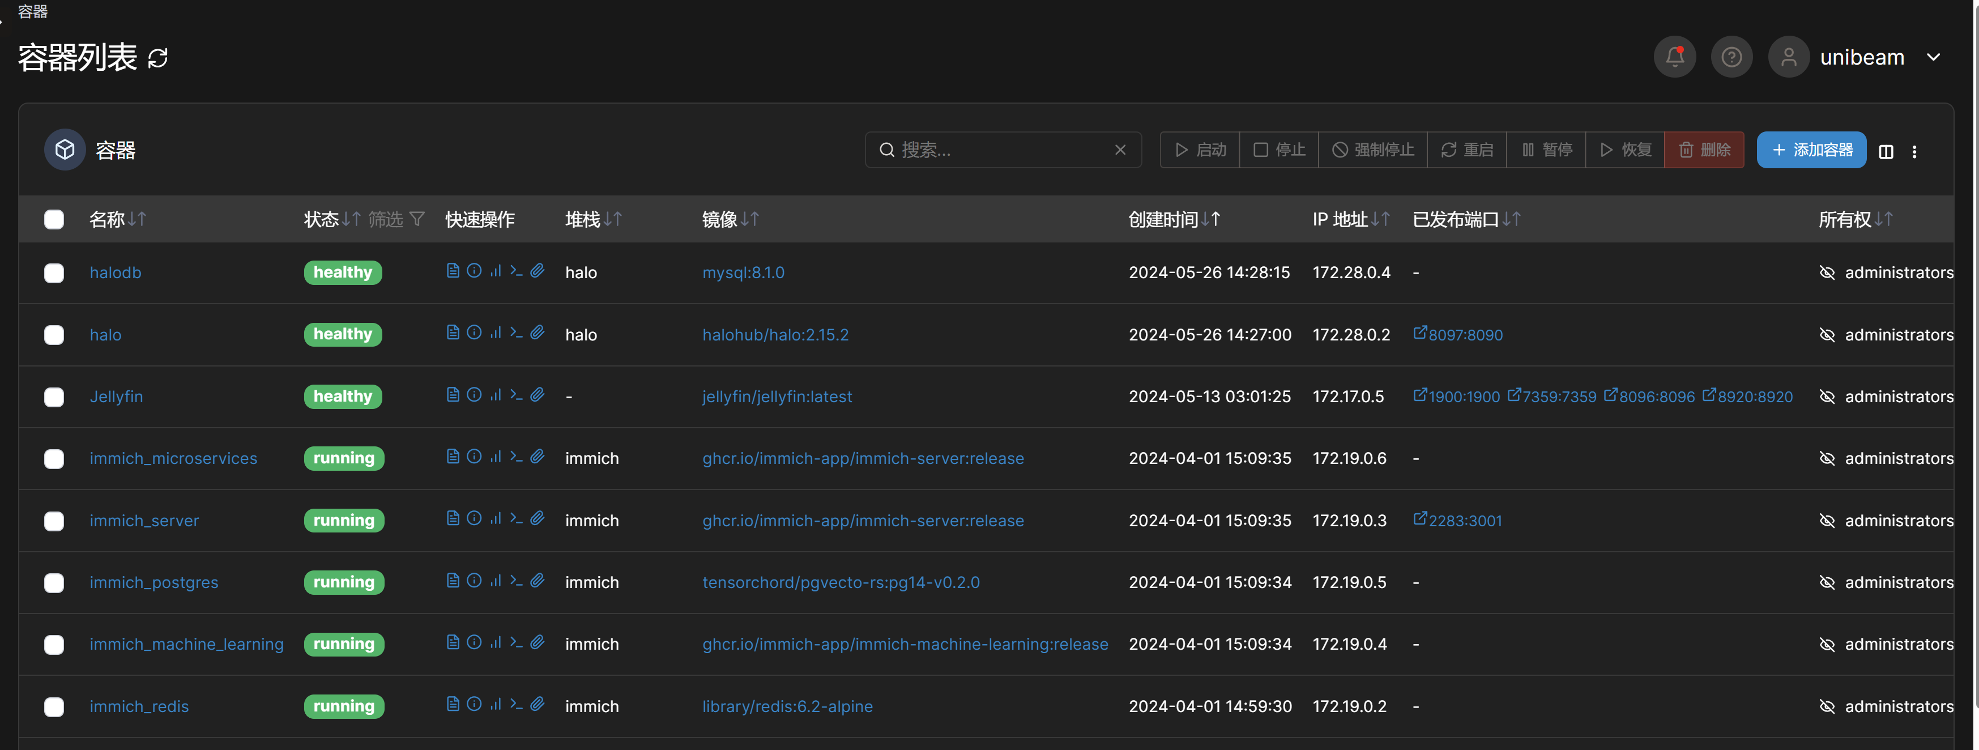Select the immich_postgres row checkbox
The height and width of the screenshot is (750, 1979).
[54, 582]
